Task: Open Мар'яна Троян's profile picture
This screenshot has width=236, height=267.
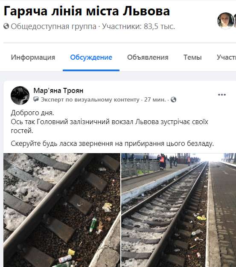Action: (20, 96)
